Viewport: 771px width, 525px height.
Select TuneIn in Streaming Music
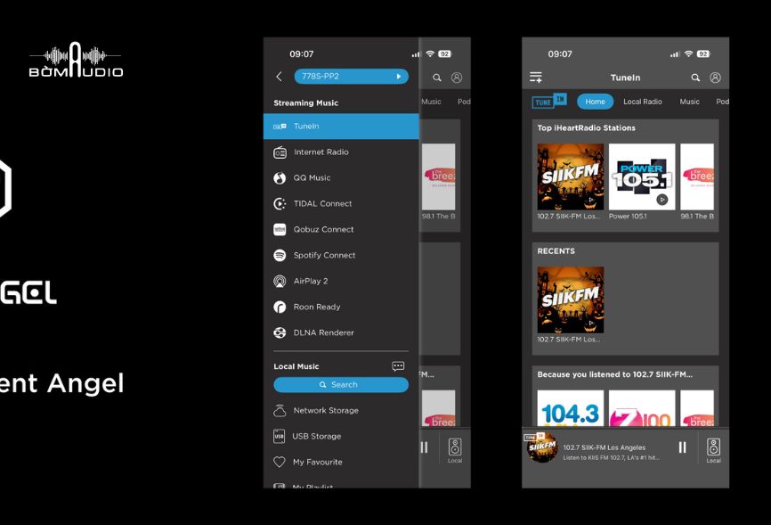pos(341,126)
